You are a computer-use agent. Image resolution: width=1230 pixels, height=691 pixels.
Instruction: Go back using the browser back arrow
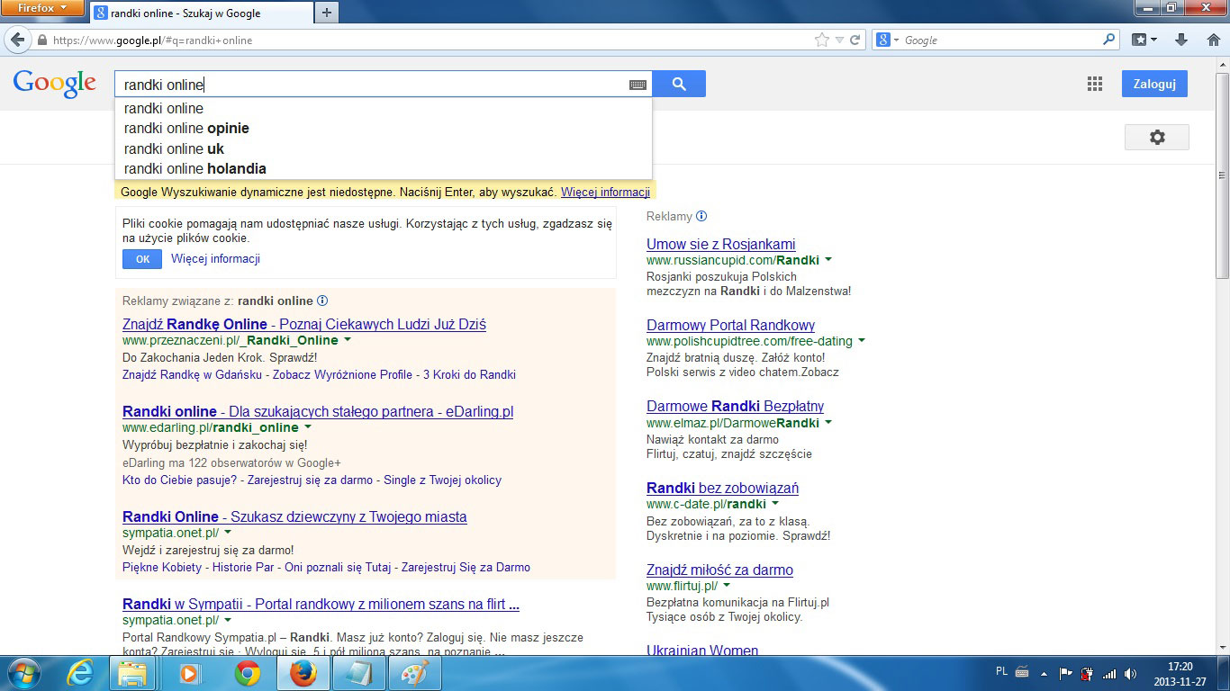[x=18, y=40]
